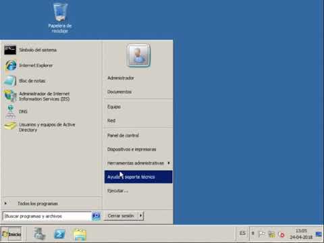Launch the Símbolo del sistema icon
Image resolution: width=324 pixels, height=243 pixels.
(x=10, y=50)
